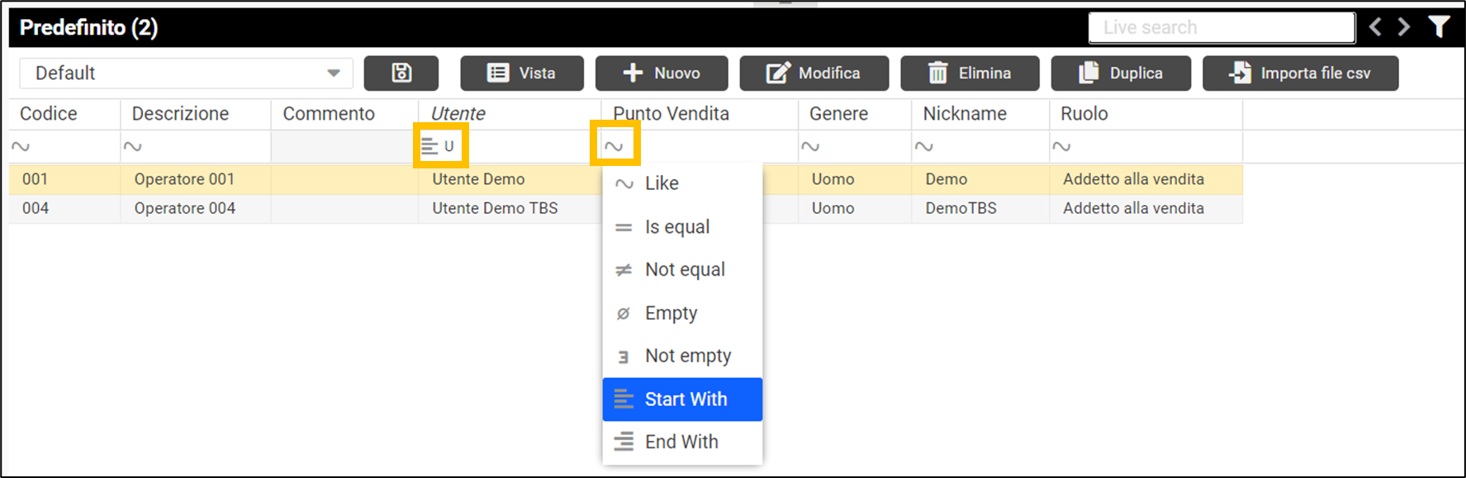This screenshot has width=1466, height=478.
Task: Click the floppy disk save icon
Action: point(401,73)
